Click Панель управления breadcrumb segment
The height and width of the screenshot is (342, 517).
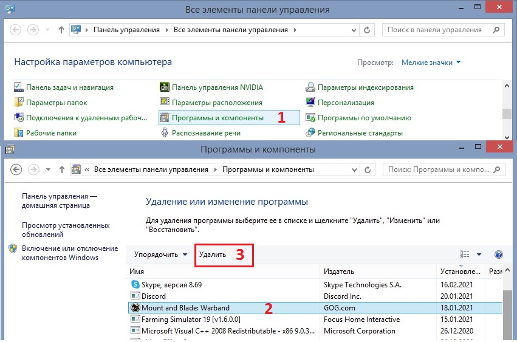coord(126,30)
